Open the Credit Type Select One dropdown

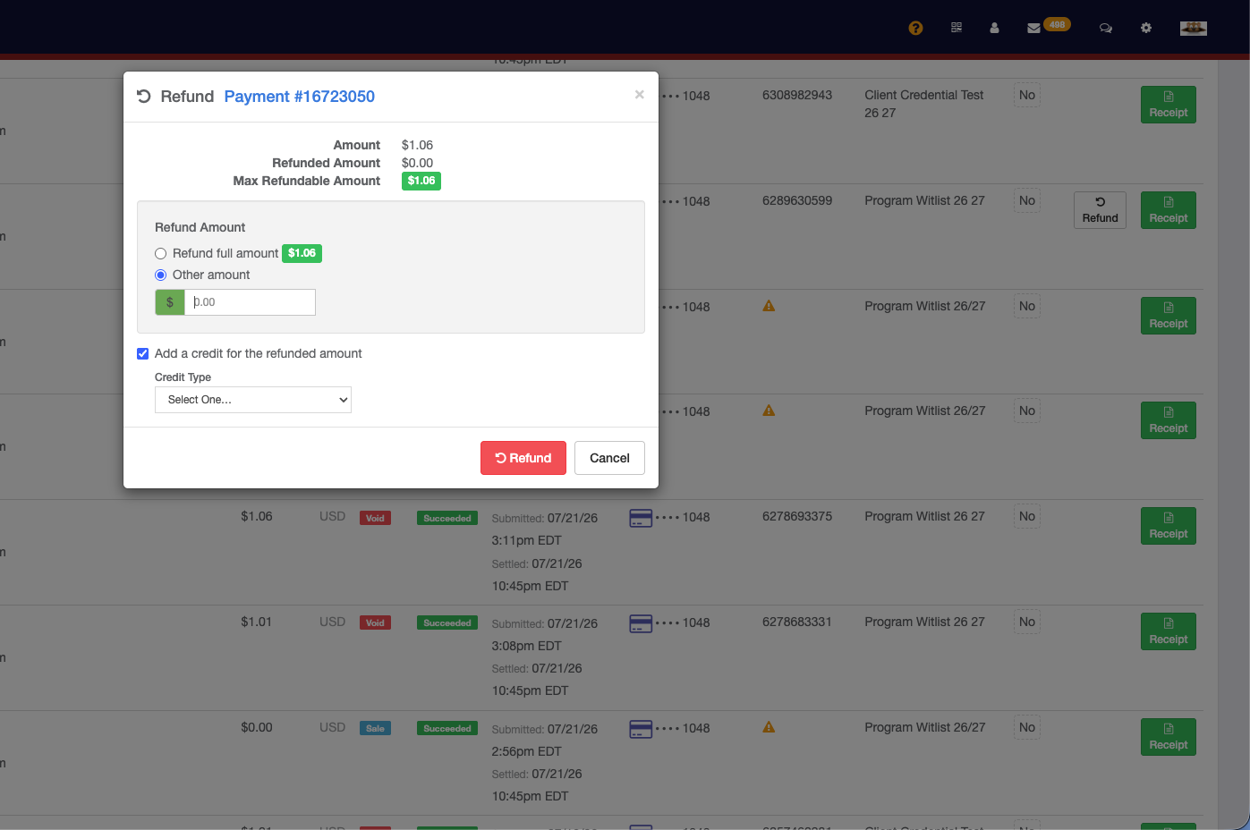pyautogui.click(x=253, y=400)
